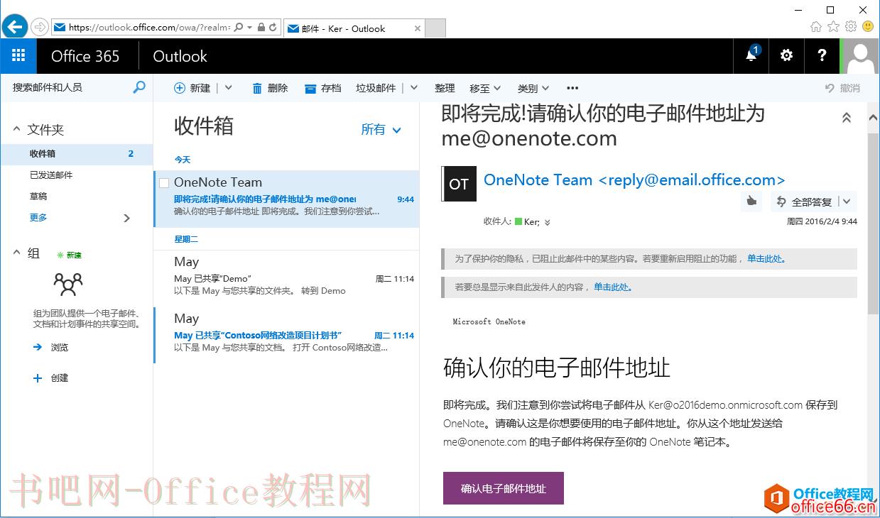This screenshot has height=518, width=880.
Task: Click the 撤消 undo button
Action: pyautogui.click(x=842, y=88)
